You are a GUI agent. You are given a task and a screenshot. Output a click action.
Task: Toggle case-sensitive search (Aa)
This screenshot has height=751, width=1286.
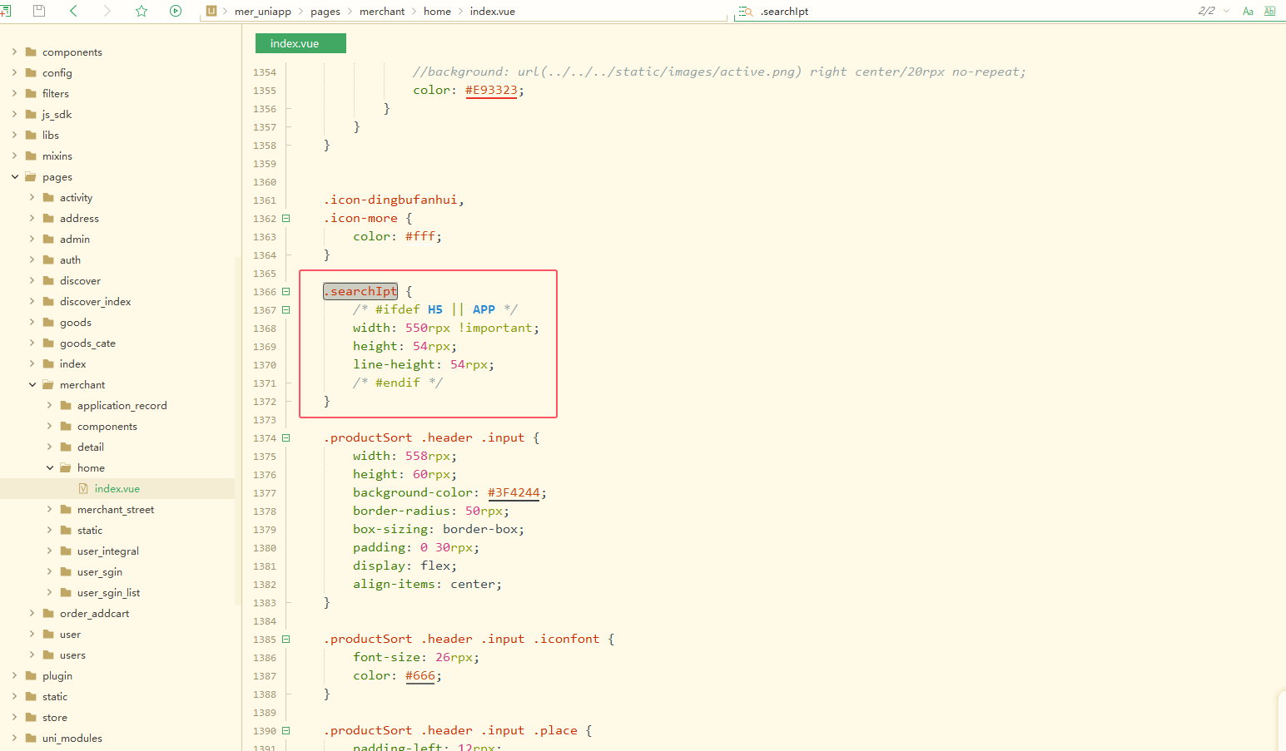(1248, 11)
